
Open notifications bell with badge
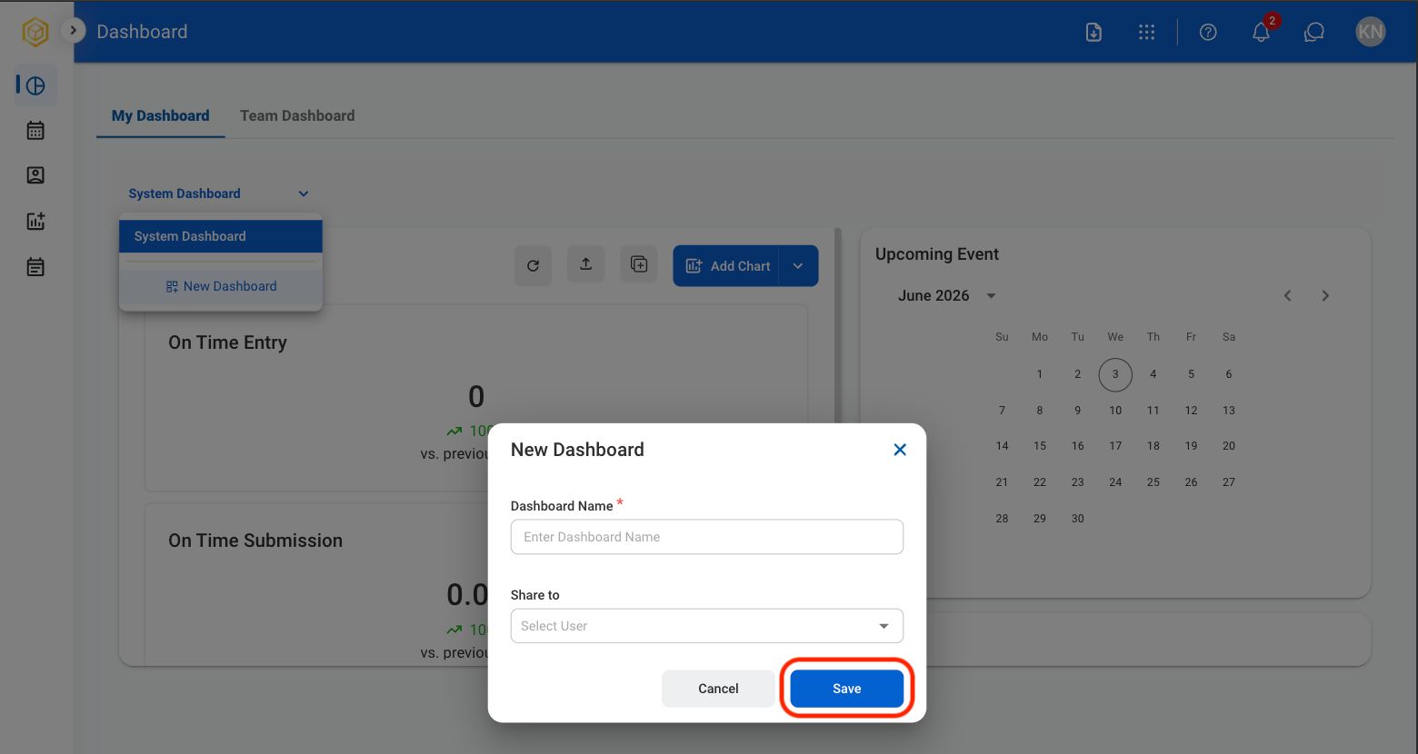click(x=1262, y=30)
